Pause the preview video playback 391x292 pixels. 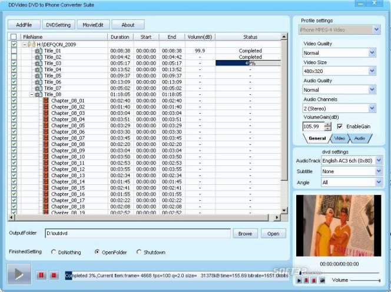coord(306,281)
